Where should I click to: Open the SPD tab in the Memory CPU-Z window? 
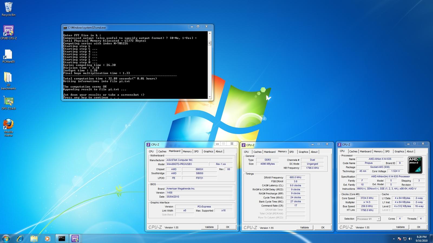291,152
